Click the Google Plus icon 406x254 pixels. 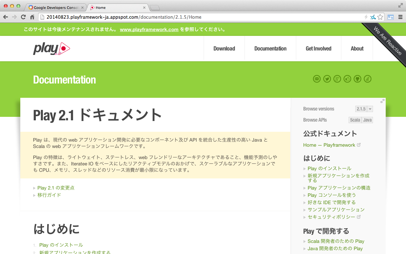coord(337,79)
